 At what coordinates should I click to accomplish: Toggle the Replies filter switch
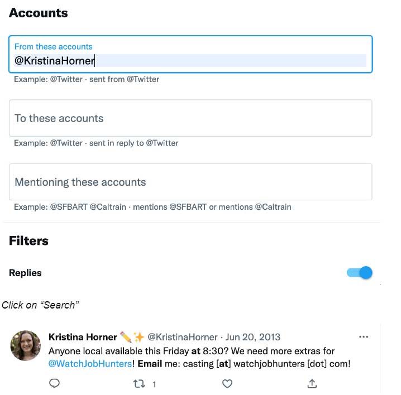[x=360, y=273]
